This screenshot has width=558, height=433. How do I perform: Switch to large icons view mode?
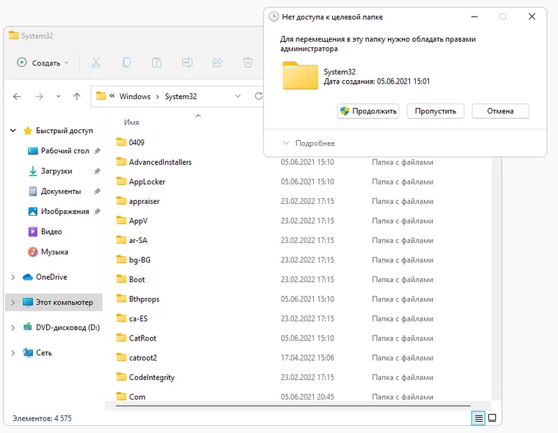coord(492,418)
